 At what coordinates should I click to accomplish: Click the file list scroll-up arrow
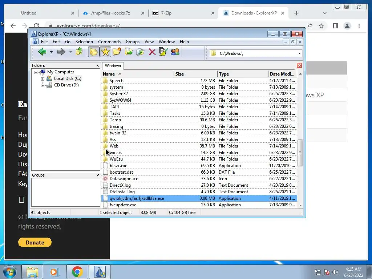(300, 74)
